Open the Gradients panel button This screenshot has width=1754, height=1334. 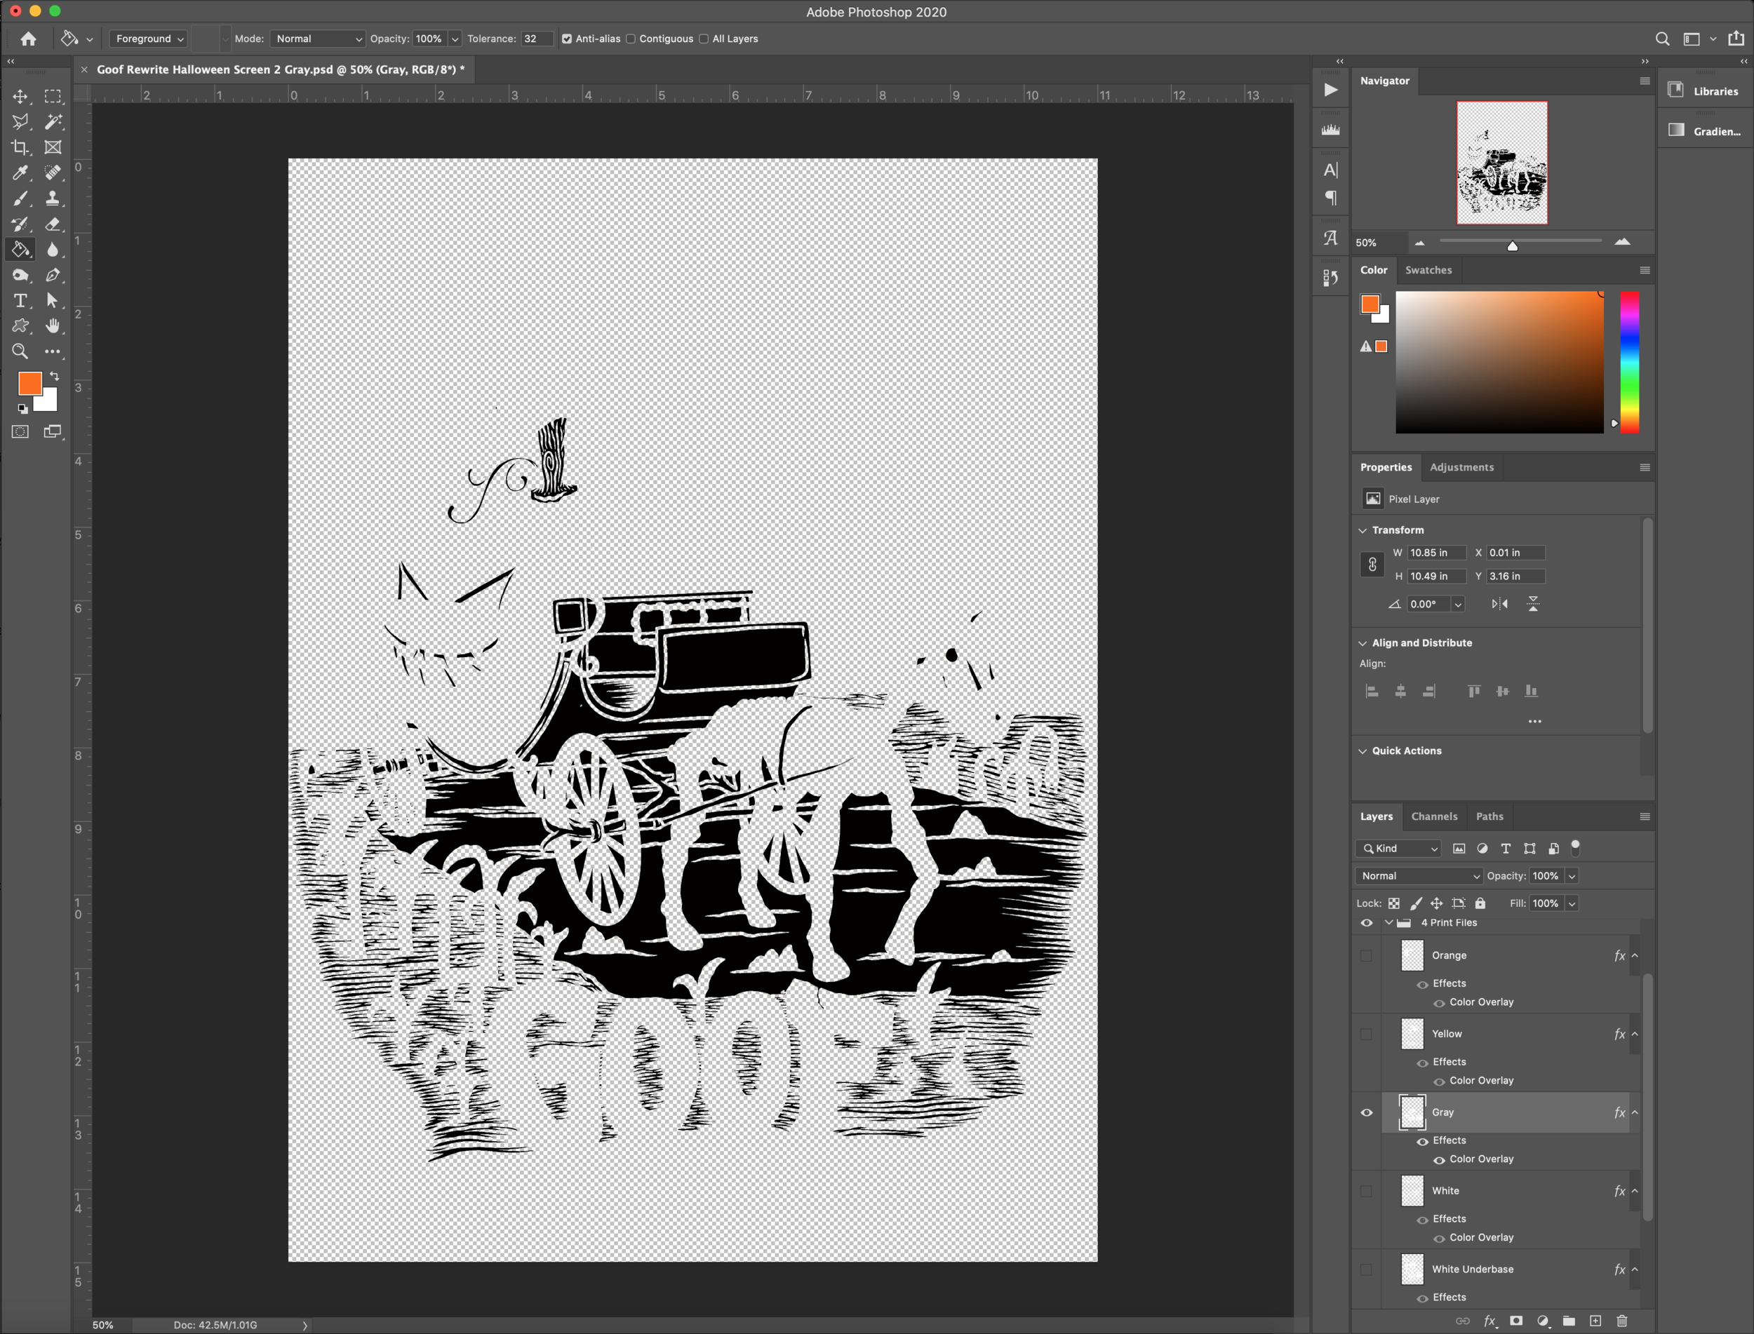click(1705, 131)
